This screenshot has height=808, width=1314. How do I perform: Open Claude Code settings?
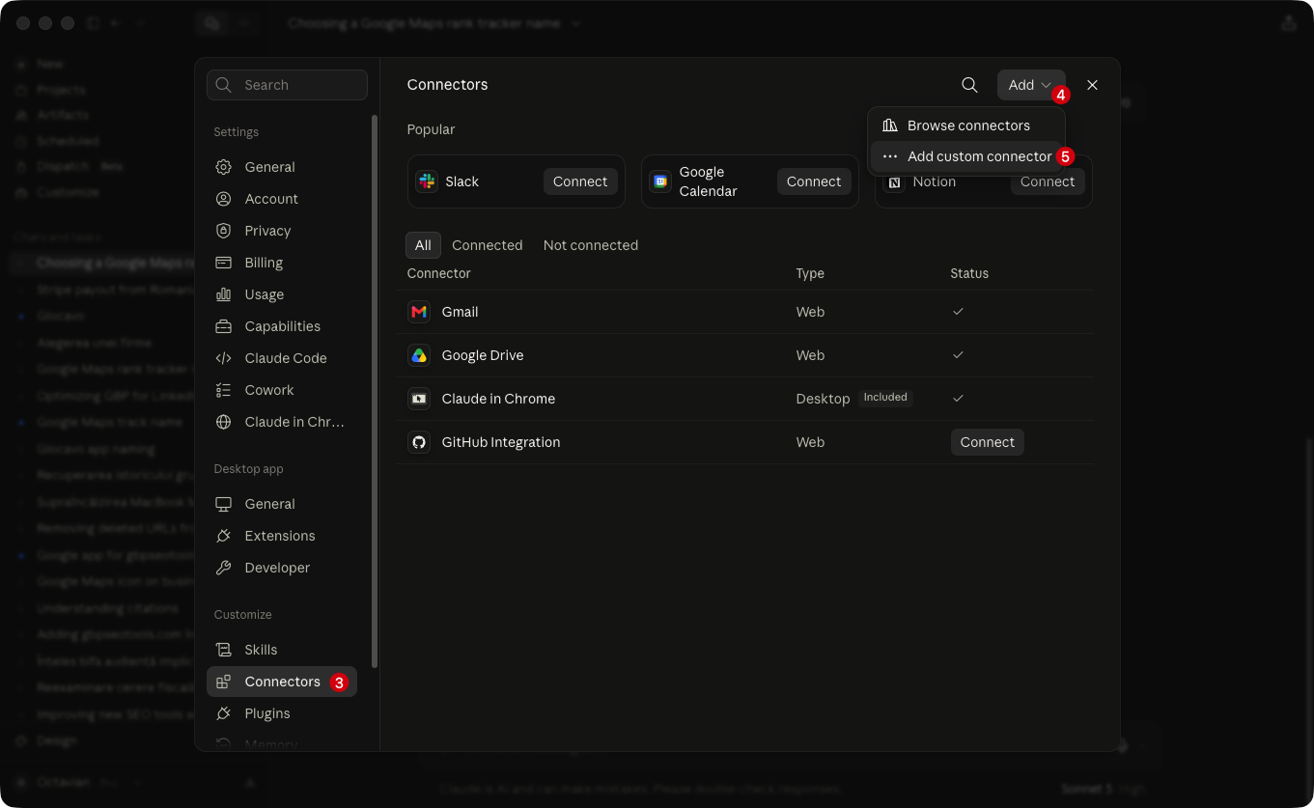tap(282, 358)
